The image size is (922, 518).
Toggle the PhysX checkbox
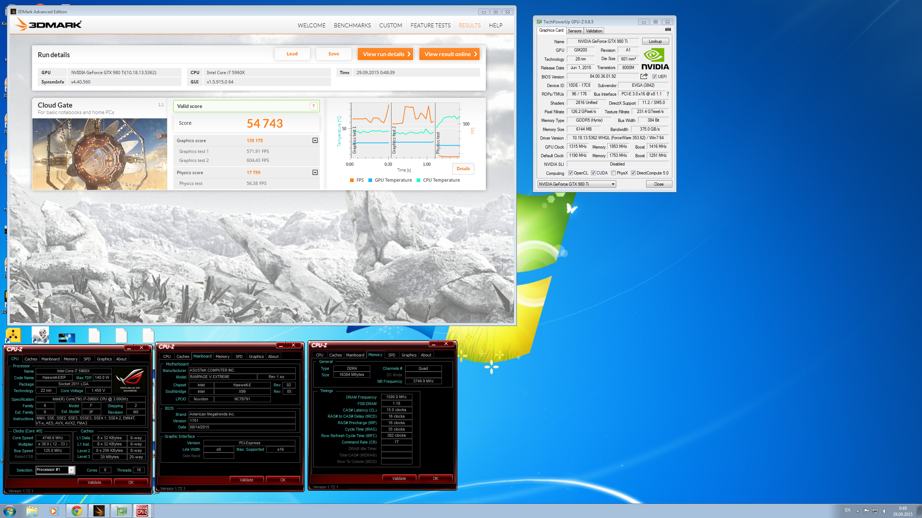coord(613,173)
